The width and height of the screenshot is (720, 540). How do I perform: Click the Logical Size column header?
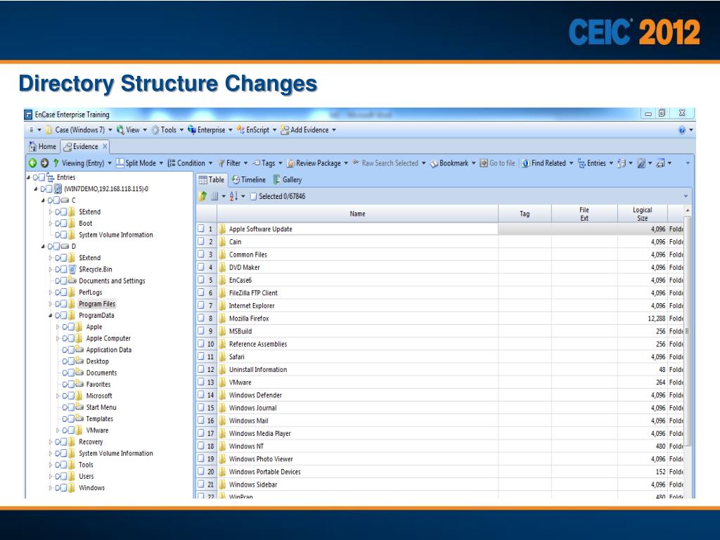point(642,214)
